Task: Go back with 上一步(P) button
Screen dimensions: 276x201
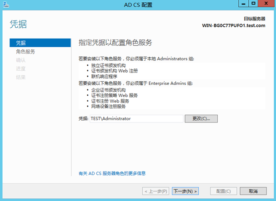Action: pos(156,191)
